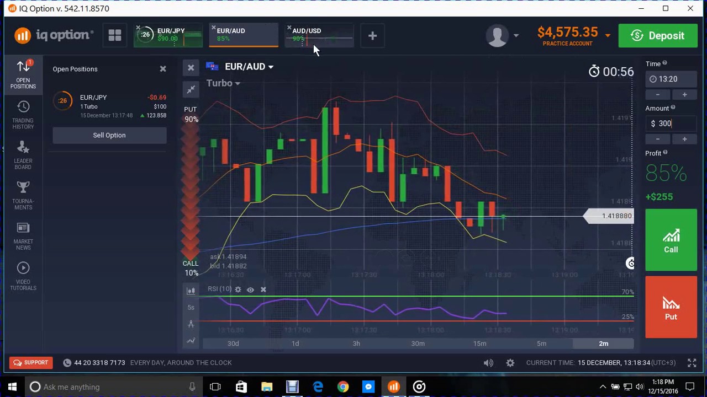Select the 2m chart timeframe

(x=603, y=344)
